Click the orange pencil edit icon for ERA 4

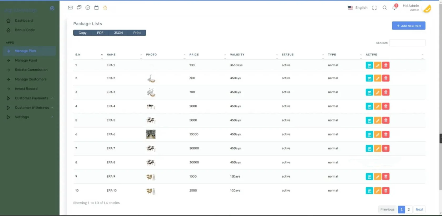pyautogui.click(x=378, y=106)
